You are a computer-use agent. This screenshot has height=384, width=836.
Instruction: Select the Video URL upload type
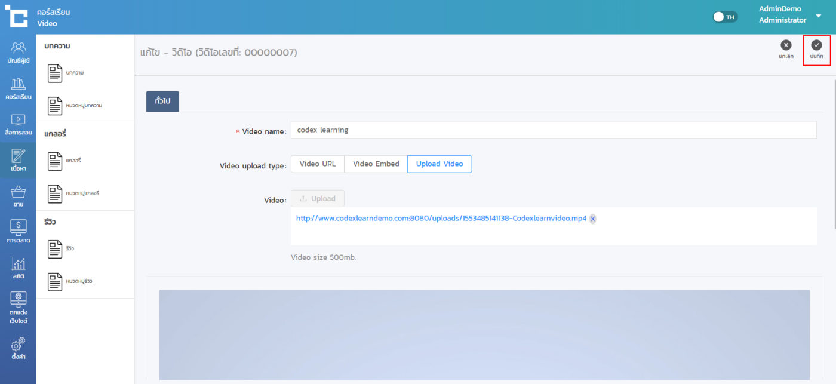318,164
